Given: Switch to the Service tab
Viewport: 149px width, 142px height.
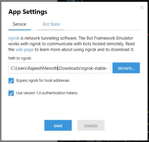Looking at the screenshot, I should click(19, 24).
